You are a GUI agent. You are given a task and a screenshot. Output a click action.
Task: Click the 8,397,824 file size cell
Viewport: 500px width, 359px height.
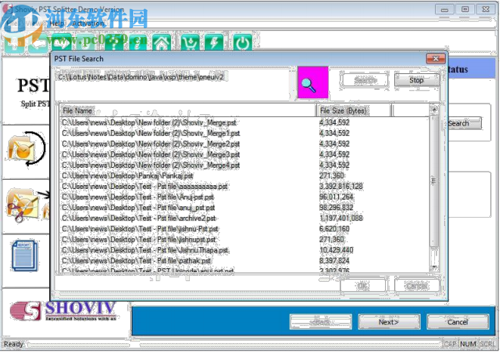coord(334,261)
